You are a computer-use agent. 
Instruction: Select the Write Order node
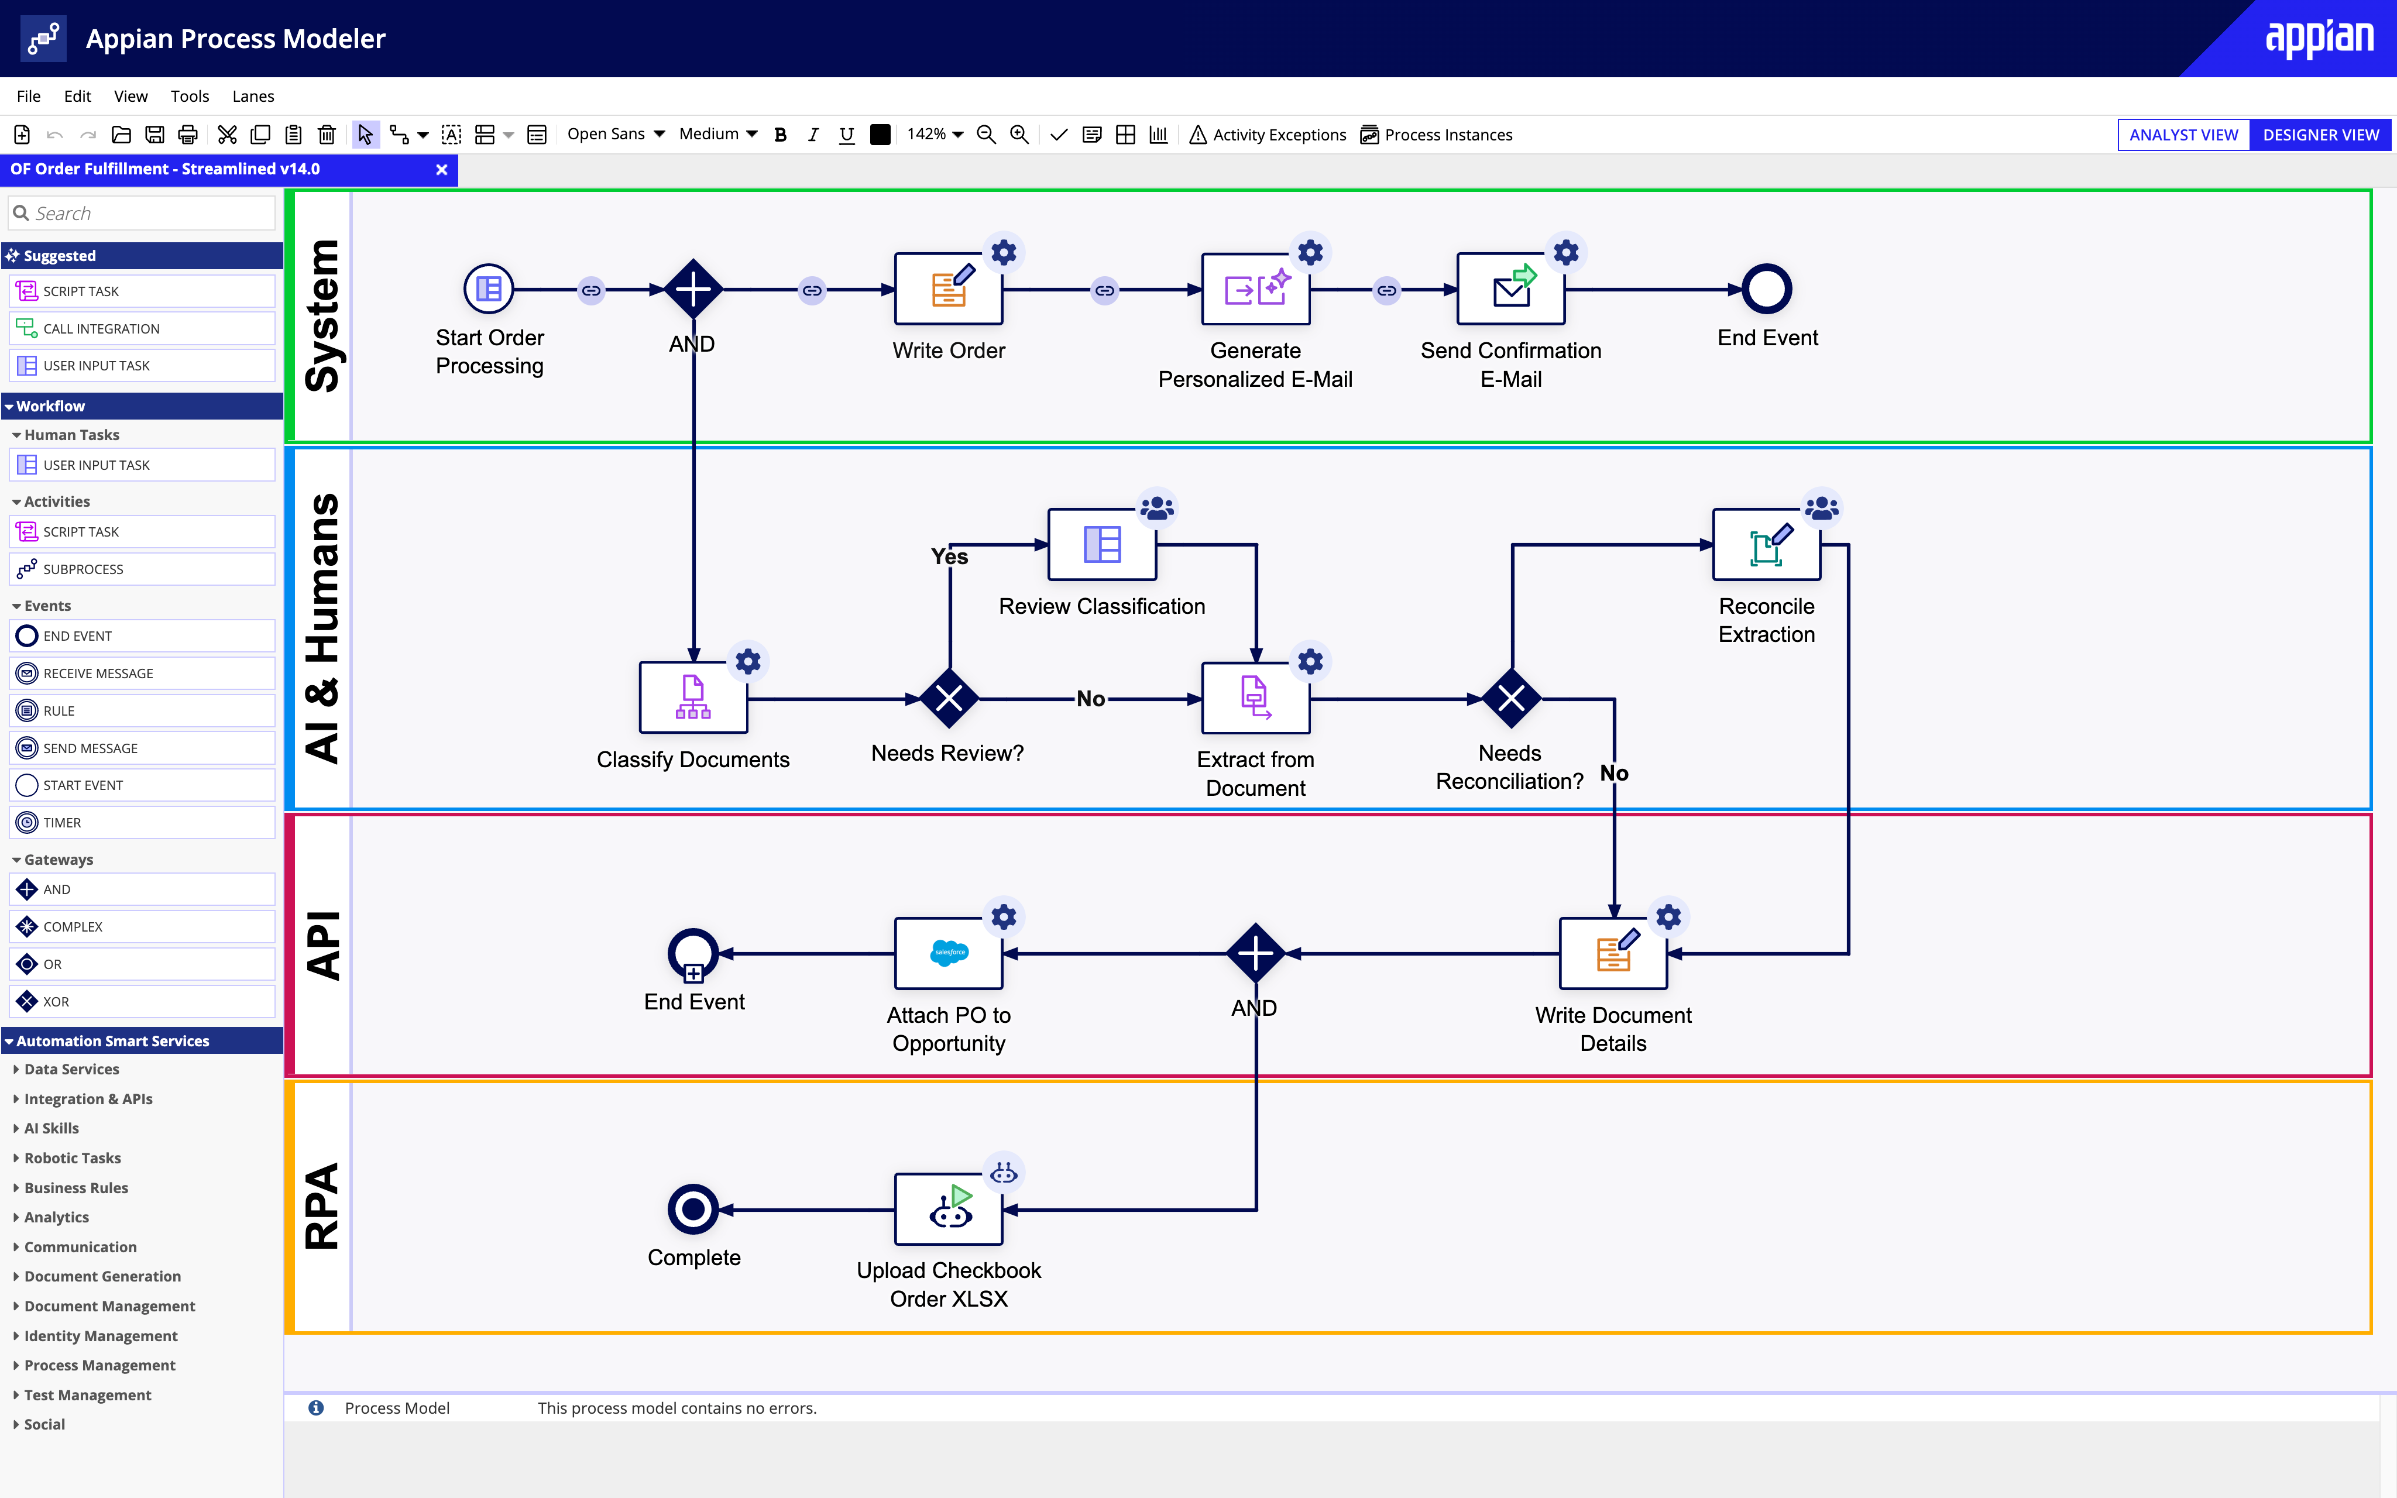pos(949,288)
